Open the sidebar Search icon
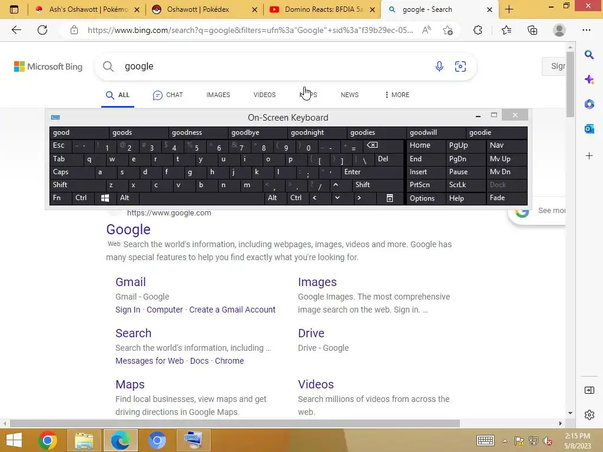This screenshot has width=603, height=452. 589,55
